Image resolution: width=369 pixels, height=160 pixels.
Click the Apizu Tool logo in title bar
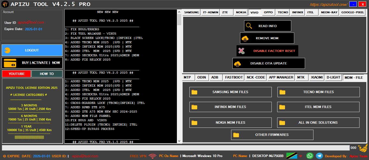[x=5, y=4]
